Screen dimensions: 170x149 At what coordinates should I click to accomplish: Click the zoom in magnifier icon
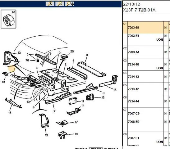tap(50, 4)
